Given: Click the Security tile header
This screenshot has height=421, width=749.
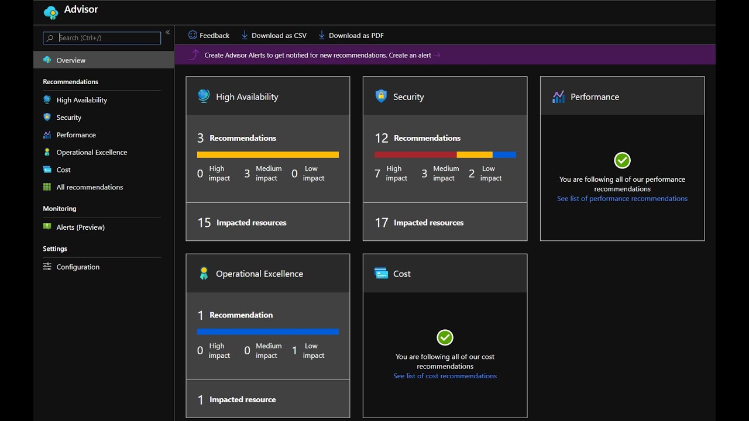Looking at the screenshot, I should point(445,96).
